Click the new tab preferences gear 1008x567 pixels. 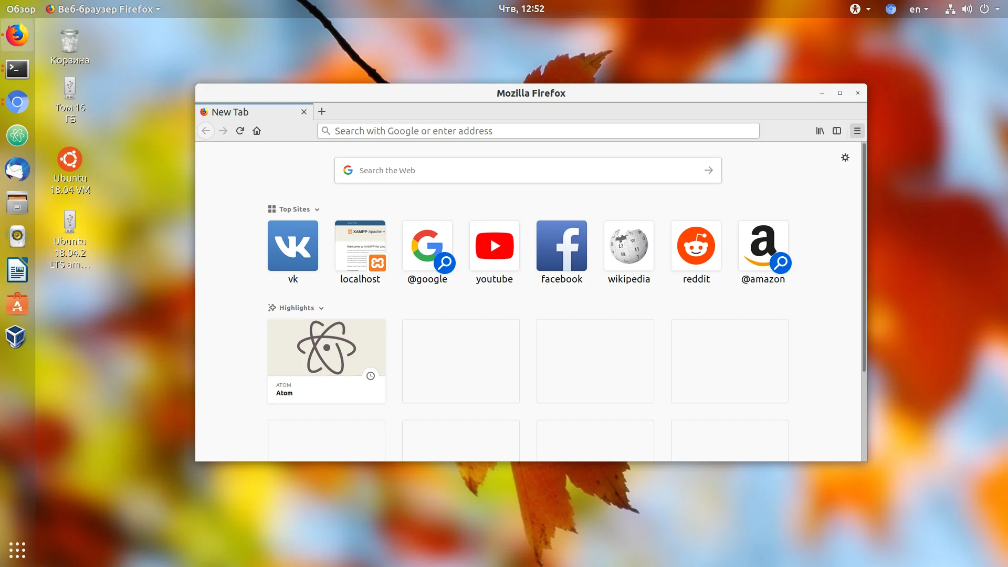point(845,157)
